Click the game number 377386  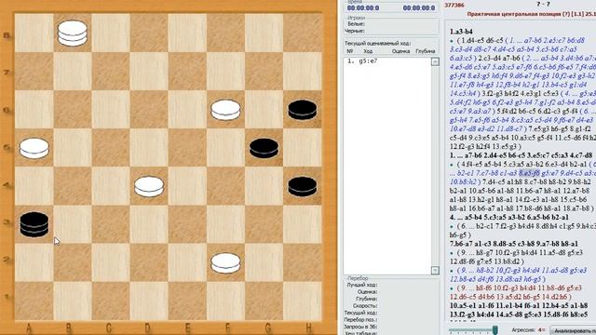point(454,5)
